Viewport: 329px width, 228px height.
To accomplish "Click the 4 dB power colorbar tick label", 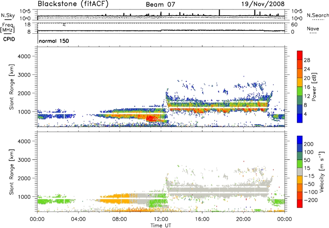I will pyautogui.click(x=306, y=114).
